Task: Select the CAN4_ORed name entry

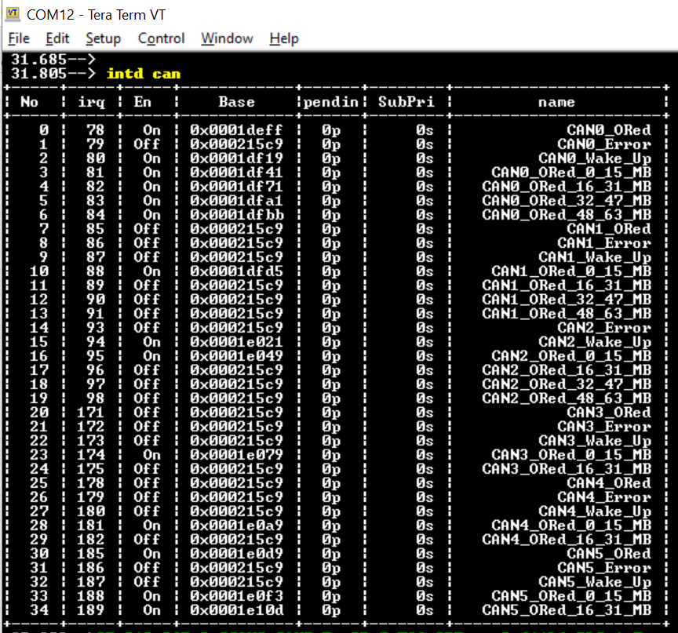Action: [x=609, y=482]
